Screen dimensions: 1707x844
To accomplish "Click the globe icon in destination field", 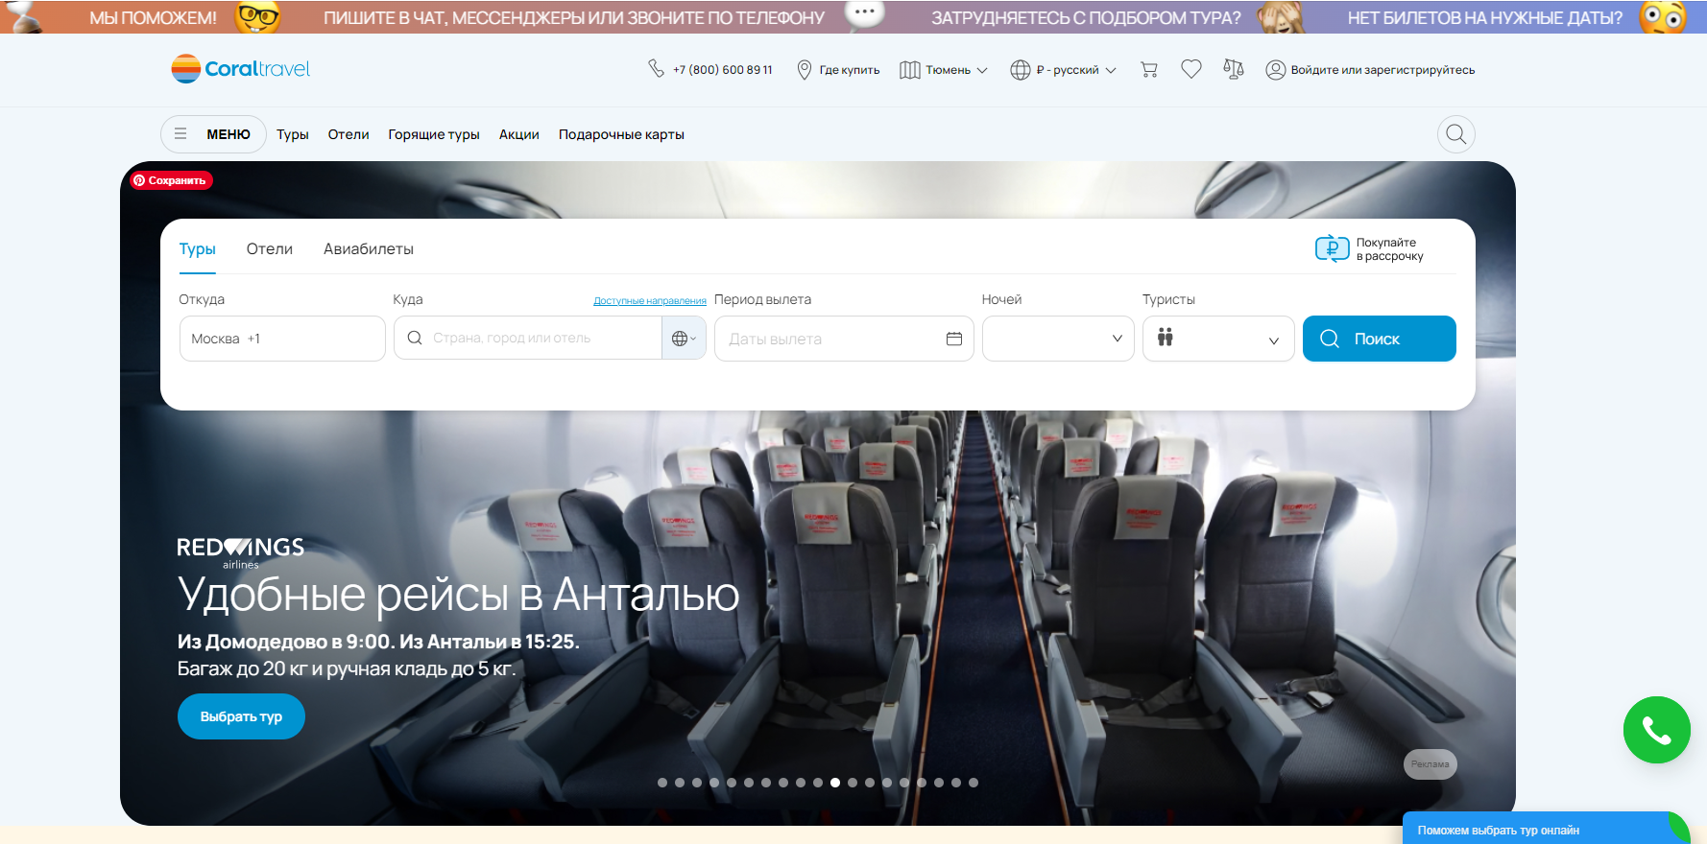I will coord(683,339).
